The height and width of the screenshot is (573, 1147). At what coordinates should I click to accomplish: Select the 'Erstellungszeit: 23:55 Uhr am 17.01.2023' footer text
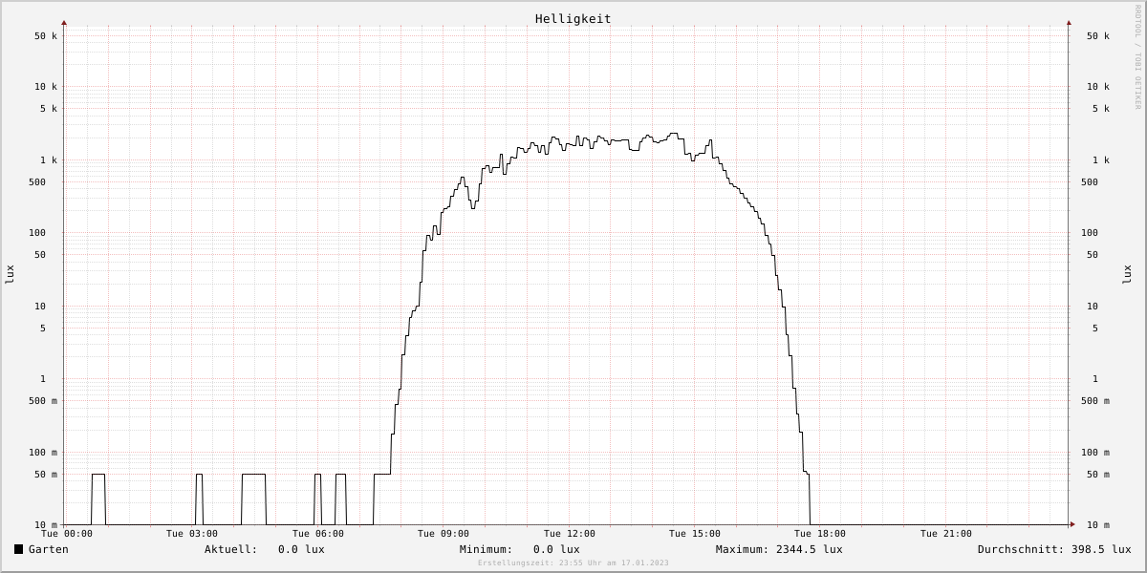click(x=573, y=563)
